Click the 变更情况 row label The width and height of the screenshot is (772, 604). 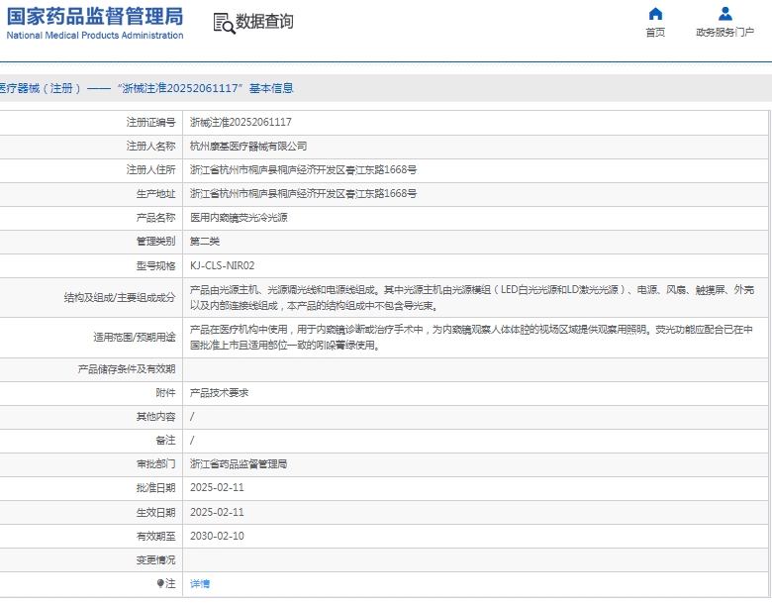pos(155,560)
